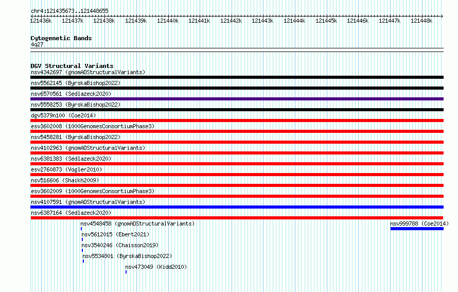Click the red bar under esv3602009
Image resolution: width=458 pixels, height=292 pixels.
(x=237, y=196)
